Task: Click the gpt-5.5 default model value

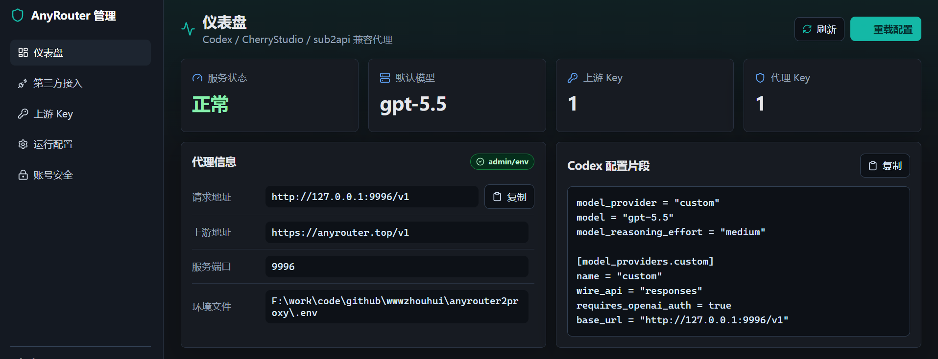Action: 413,104
